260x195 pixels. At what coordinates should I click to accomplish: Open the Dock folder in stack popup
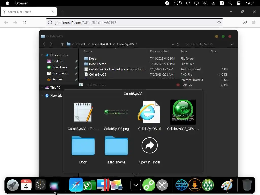coord(83,150)
